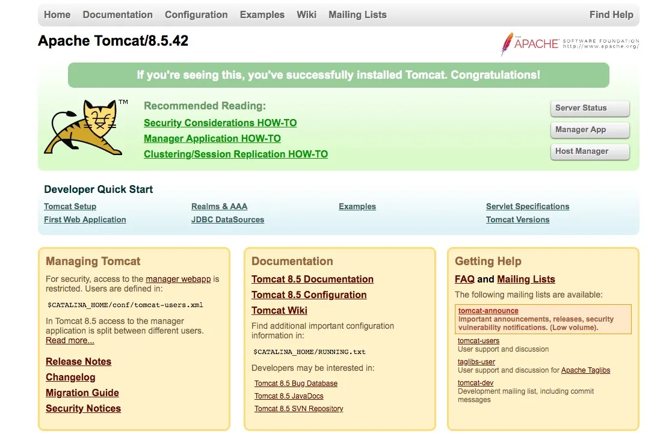Click the Server Status button
This screenshot has width=669, height=440.
(590, 108)
